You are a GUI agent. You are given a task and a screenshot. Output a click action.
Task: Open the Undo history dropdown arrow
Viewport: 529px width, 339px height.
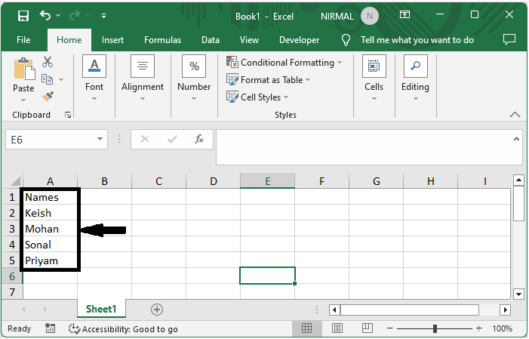pos(58,15)
